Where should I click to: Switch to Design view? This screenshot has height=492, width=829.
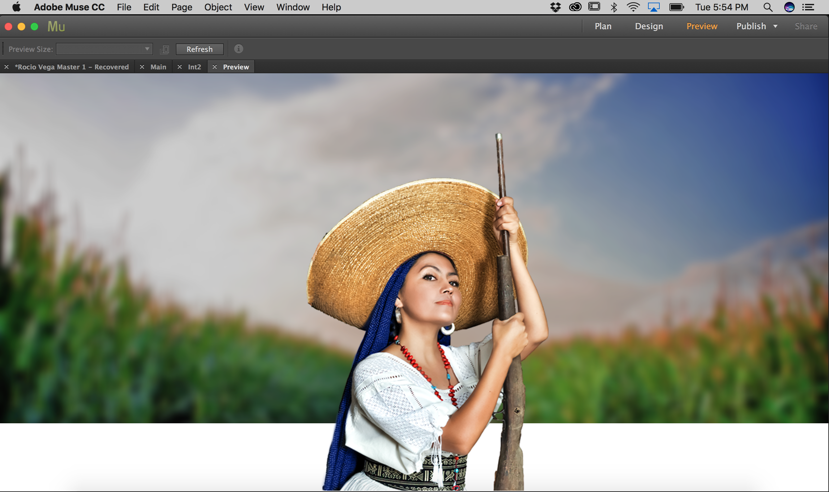pyautogui.click(x=649, y=26)
